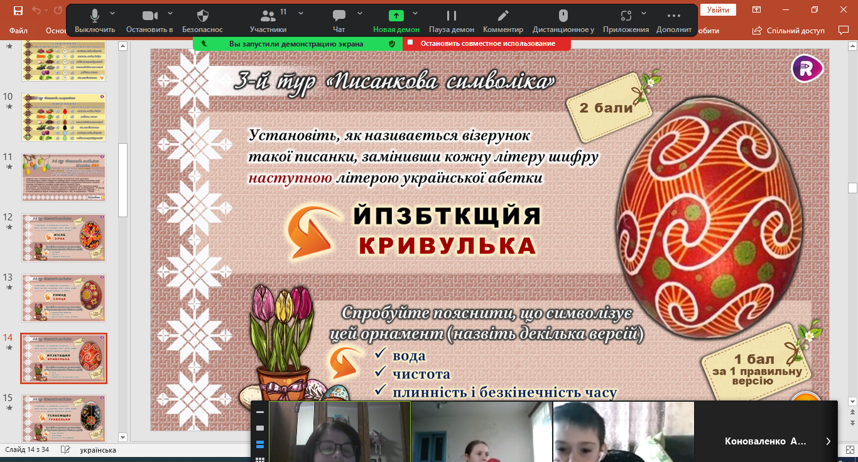Image resolution: width=858 pixels, height=462 pixels.
Task: Open ribbon display options icon
Action: pyautogui.click(x=757, y=10)
